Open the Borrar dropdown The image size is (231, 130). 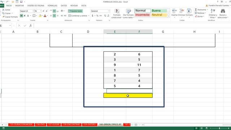(x=200, y=17)
